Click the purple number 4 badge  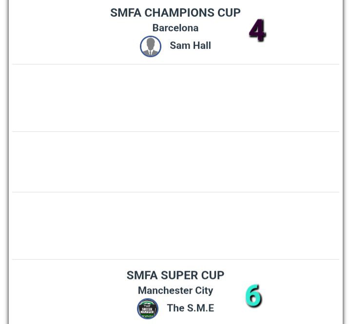[257, 31]
